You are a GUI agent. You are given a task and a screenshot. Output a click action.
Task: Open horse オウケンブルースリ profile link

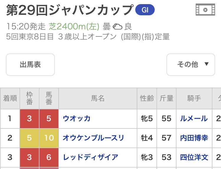click(x=93, y=138)
